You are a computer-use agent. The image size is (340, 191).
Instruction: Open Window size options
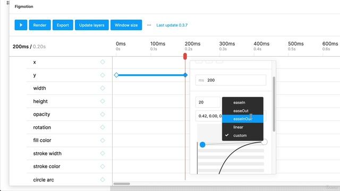(126, 25)
